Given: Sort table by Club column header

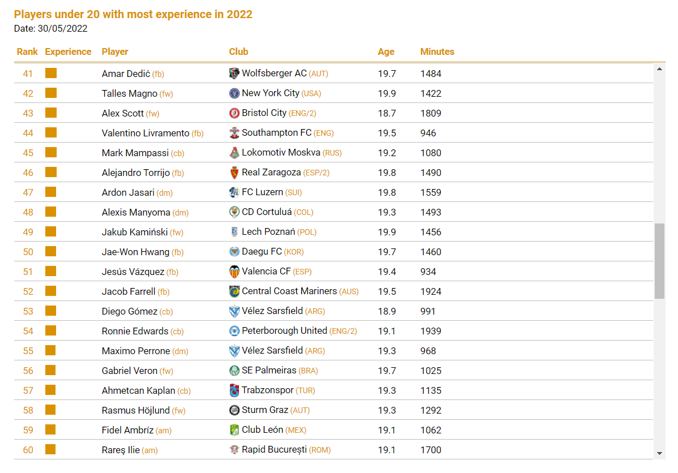Looking at the screenshot, I should coord(238,52).
